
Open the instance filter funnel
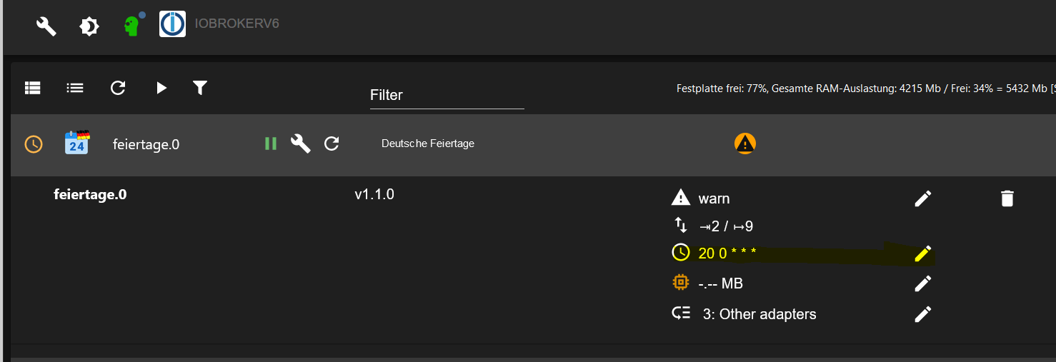click(x=200, y=88)
